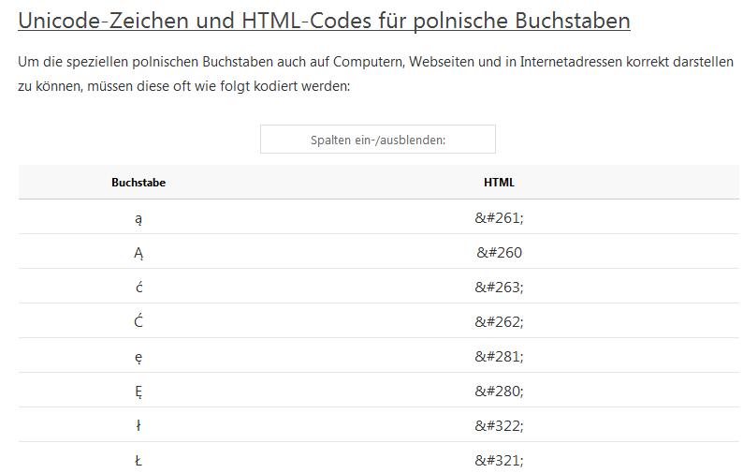
Task: Select the uppercase Ą letter cell
Action: coord(138,253)
